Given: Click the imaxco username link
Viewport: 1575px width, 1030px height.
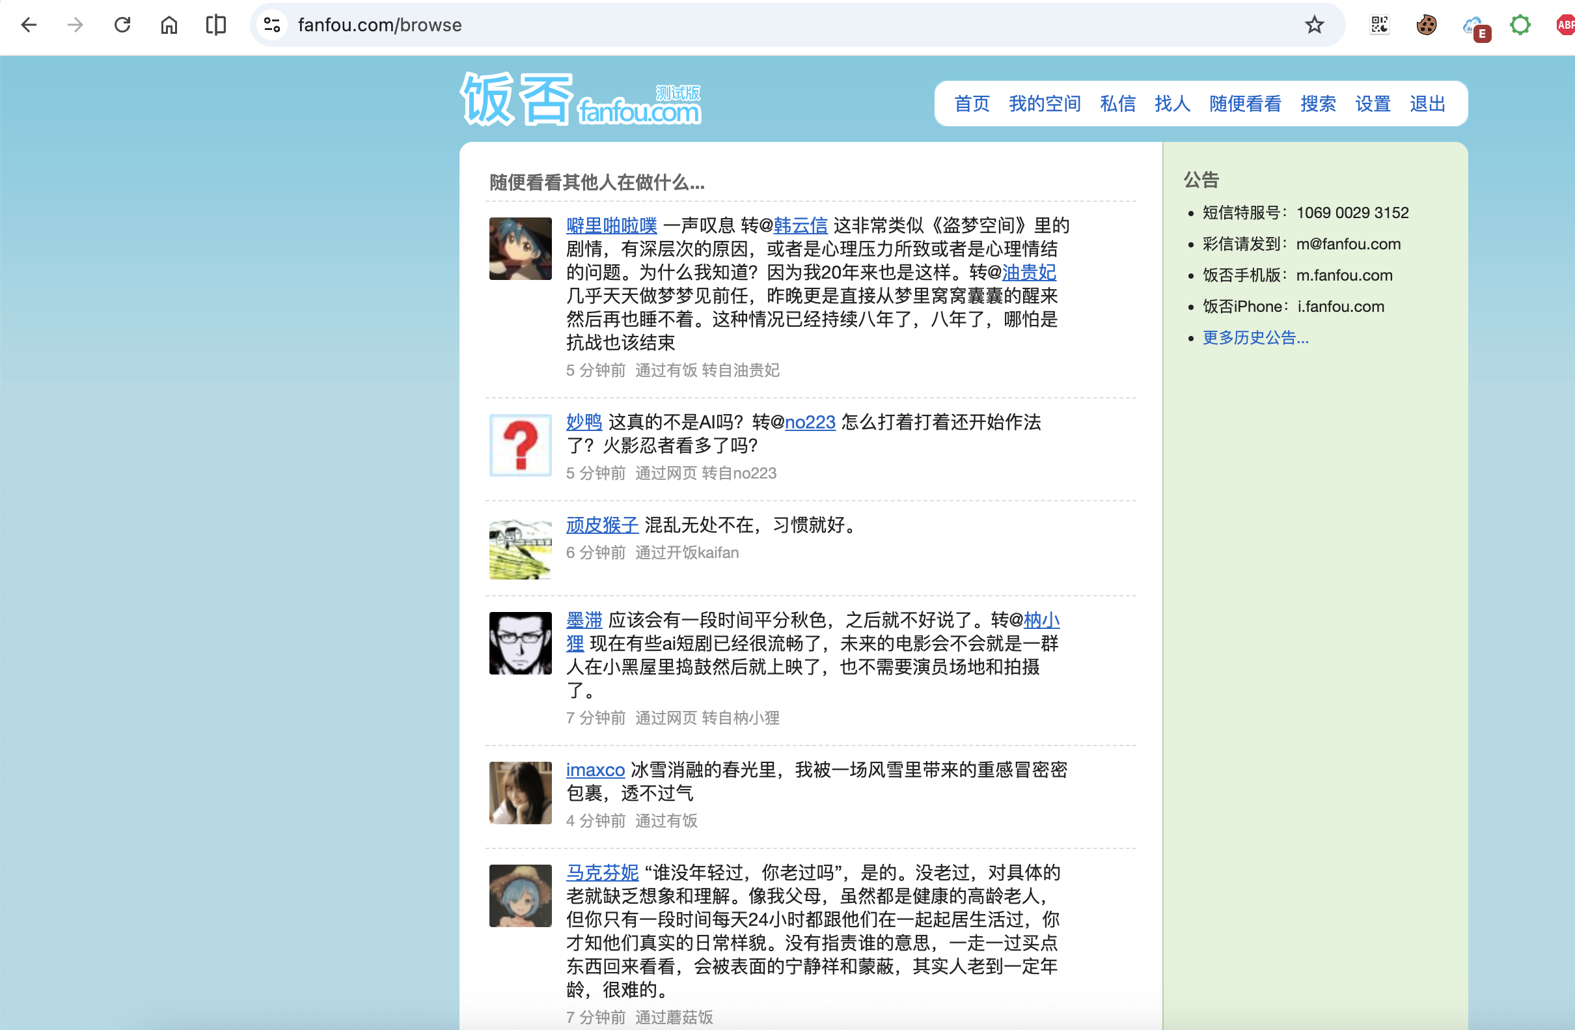Looking at the screenshot, I should (595, 770).
